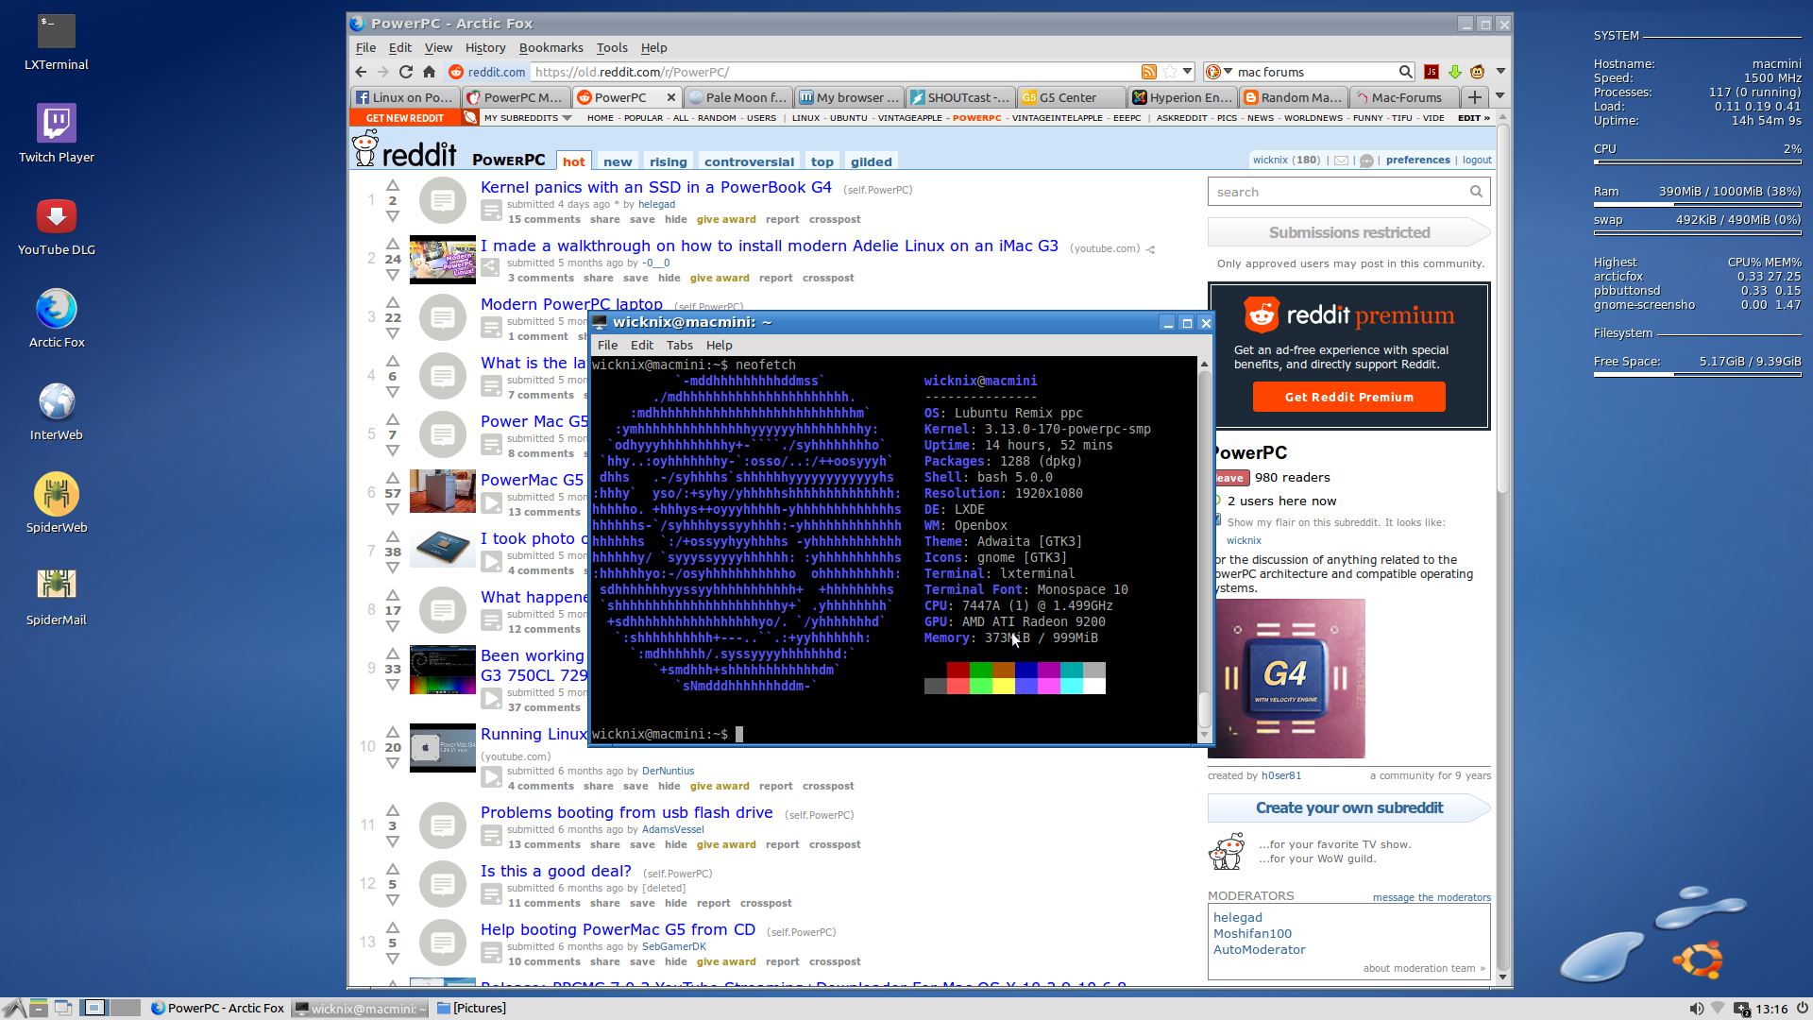
Task: Bookmark this page with the star
Action: [1170, 72]
